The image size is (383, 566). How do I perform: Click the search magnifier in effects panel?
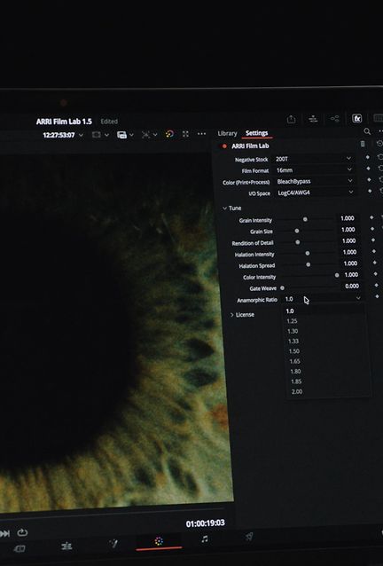click(x=367, y=131)
